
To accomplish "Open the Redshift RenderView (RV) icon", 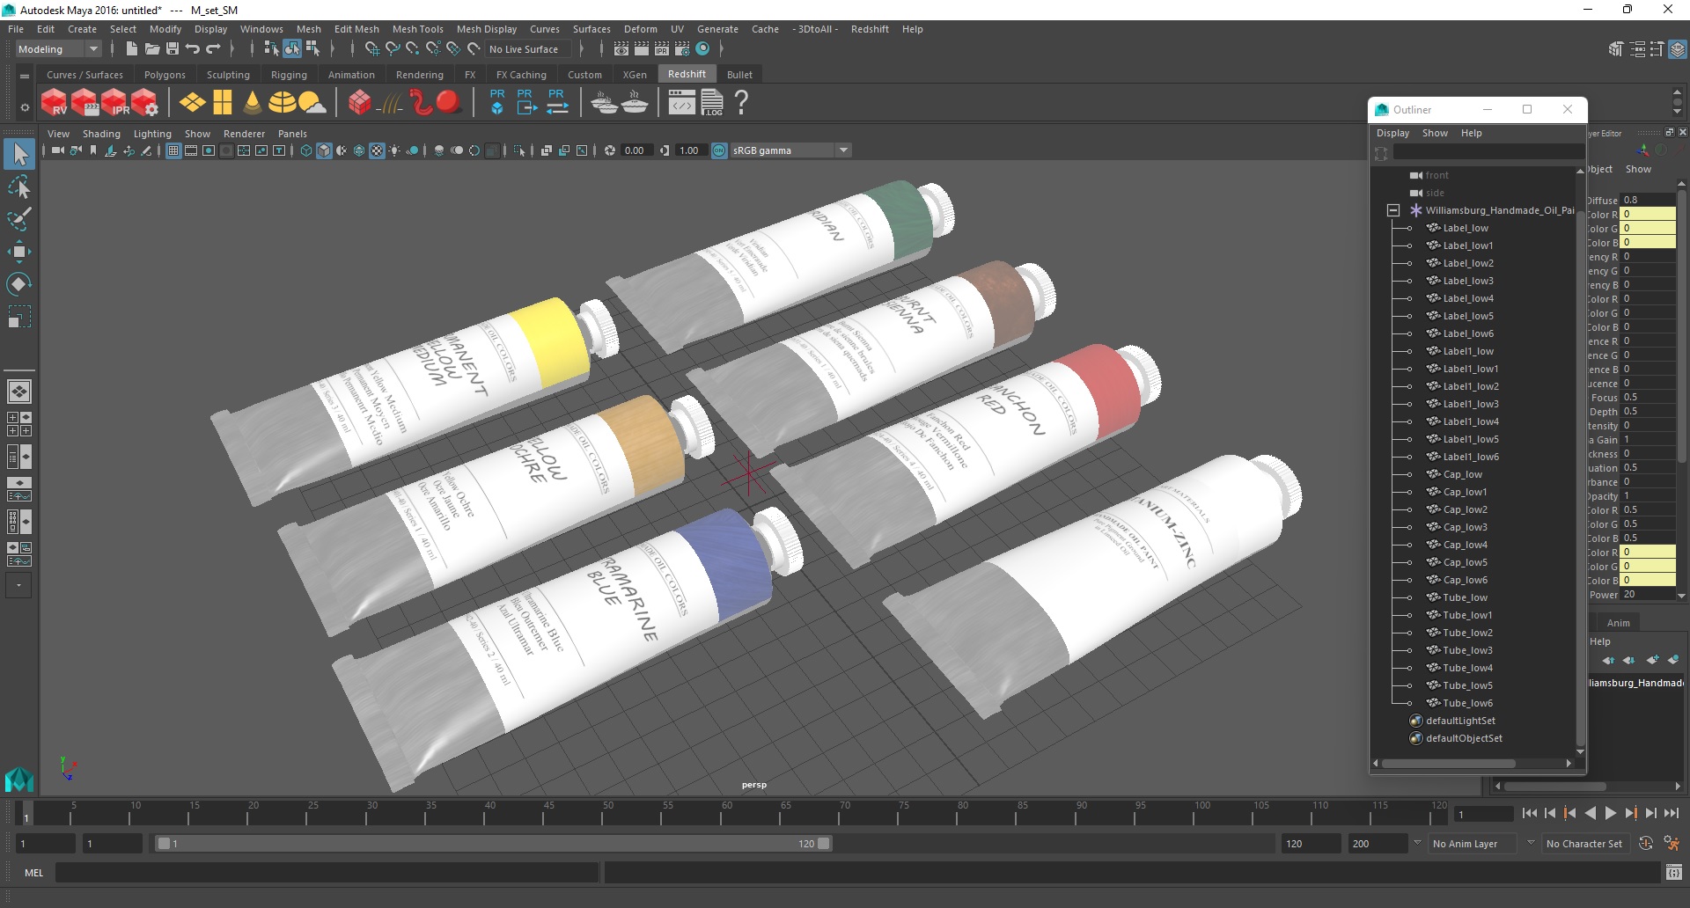I will 55,103.
